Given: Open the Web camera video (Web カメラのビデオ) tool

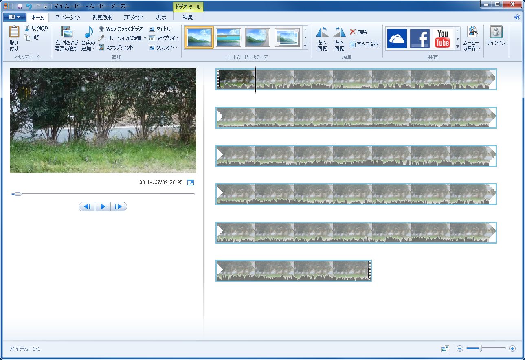Looking at the screenshot, I should tap(102, 29).
